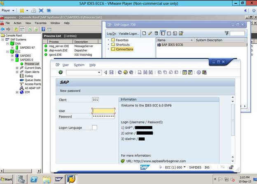257x184 pixels.
Task: Expand the Current Status tree node
Action: [17, 68]
